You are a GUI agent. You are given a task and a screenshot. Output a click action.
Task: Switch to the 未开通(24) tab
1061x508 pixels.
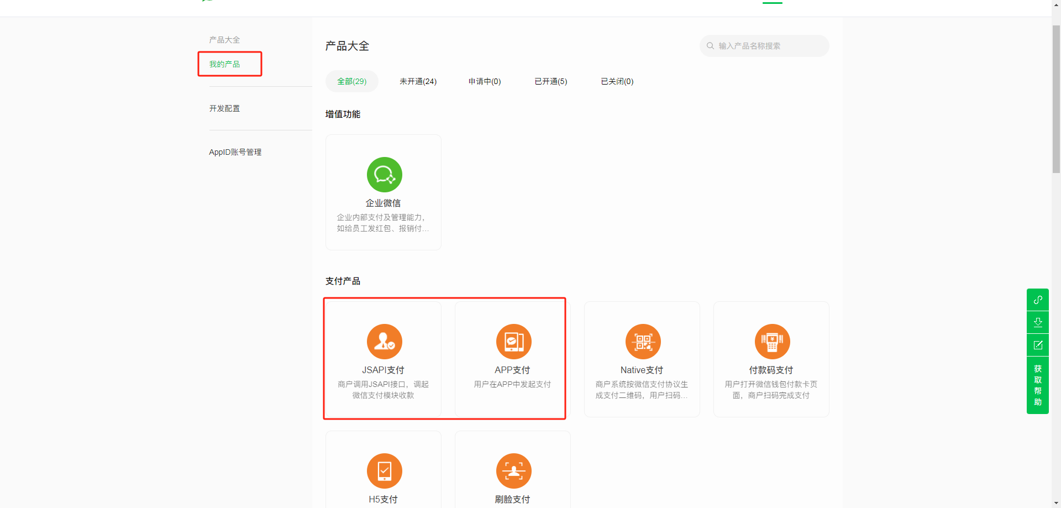coord(418,81)
